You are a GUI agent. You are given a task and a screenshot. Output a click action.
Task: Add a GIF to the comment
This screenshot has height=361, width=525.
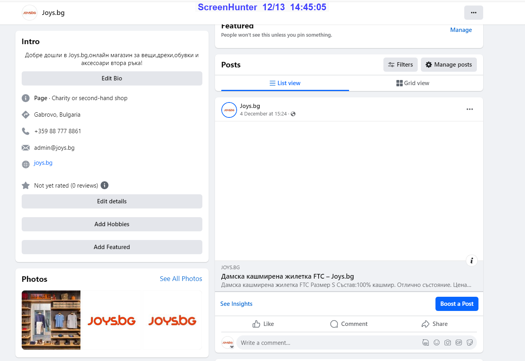click(x=459, y=342)
